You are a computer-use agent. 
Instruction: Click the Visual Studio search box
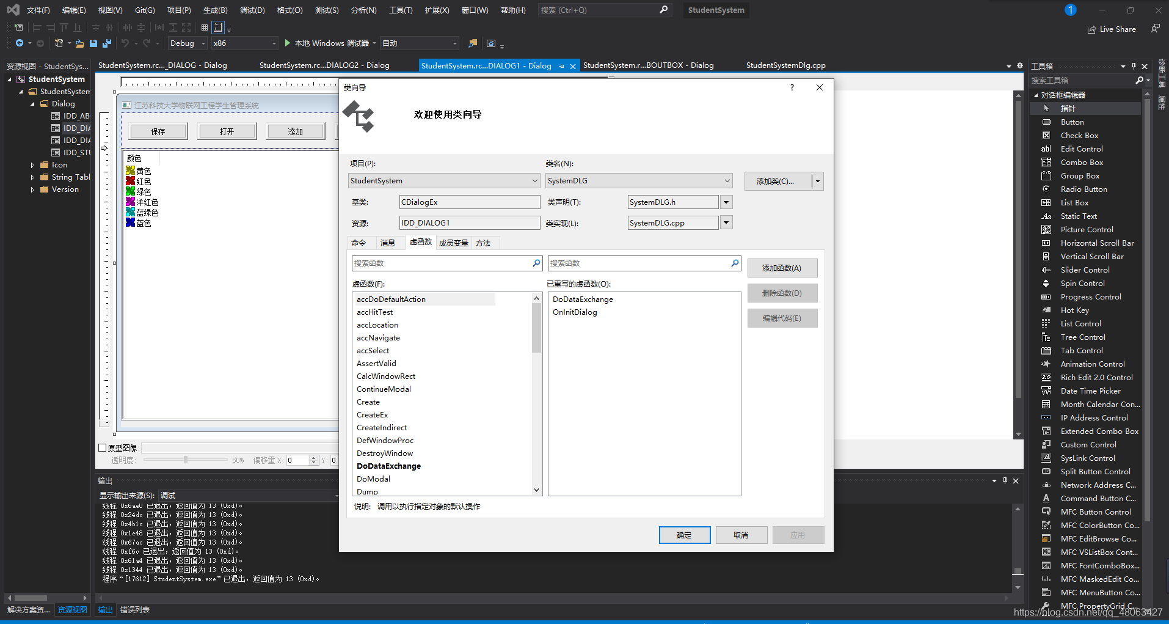coord(605,10)
